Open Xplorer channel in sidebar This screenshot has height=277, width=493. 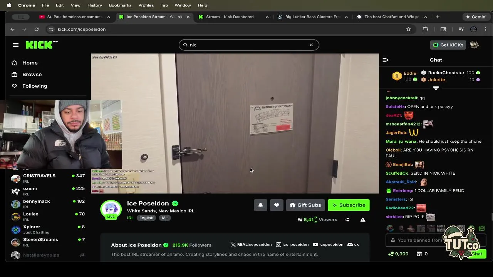pos(48,229)
